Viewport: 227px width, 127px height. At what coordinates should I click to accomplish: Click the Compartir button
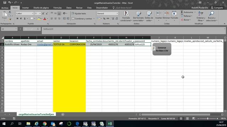pos(217,8)
